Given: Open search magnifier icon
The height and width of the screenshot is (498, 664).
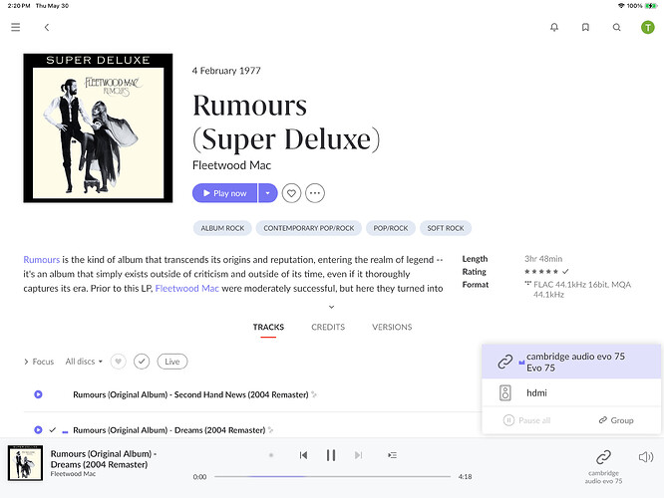Looking at the screenshot, I should pyautogui.click(x=616, y=28).
